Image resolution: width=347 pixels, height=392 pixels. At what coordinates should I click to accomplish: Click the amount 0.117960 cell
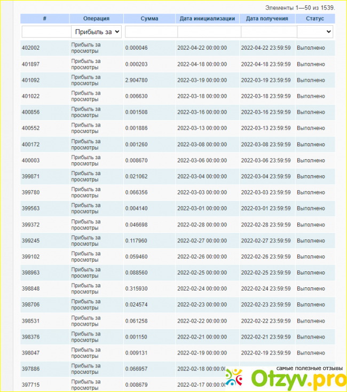click(136, 240)
